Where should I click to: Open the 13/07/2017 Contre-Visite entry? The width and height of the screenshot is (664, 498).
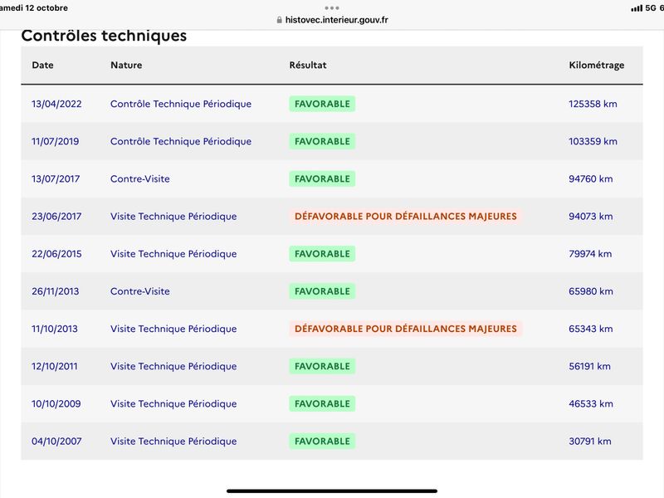tap(140, 178)
